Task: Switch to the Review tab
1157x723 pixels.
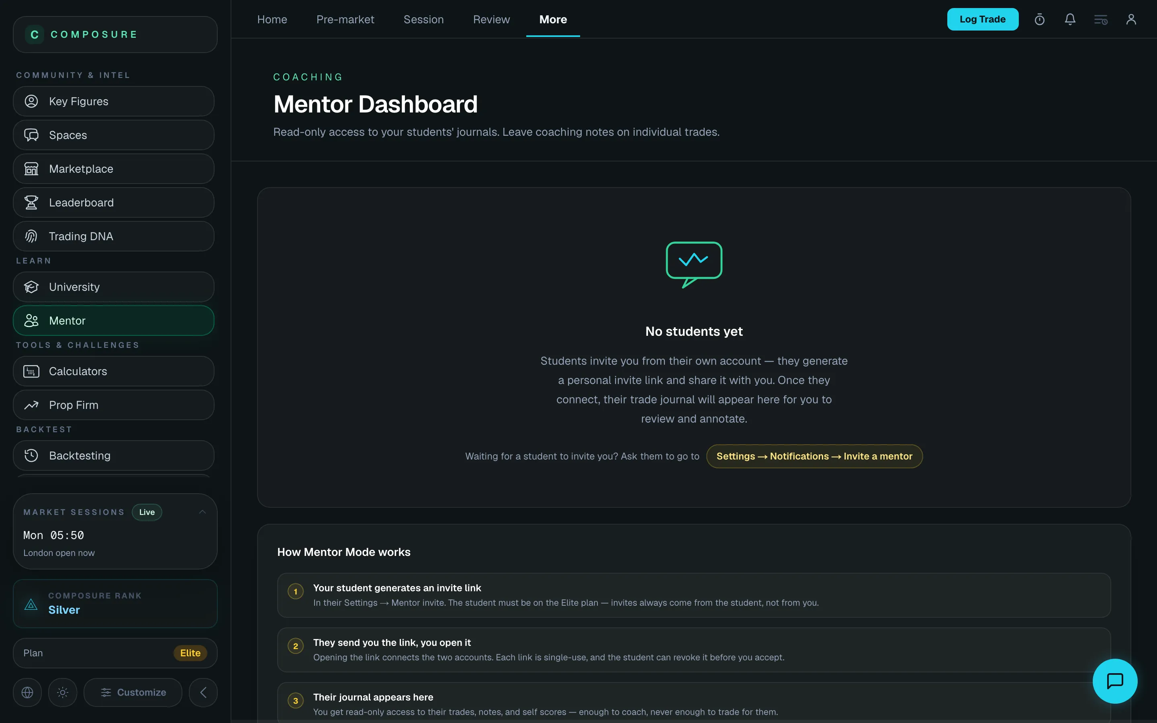Action: [491, 20]
